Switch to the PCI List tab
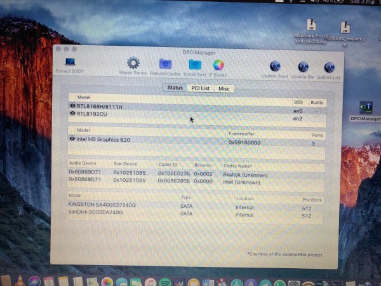 200,88
